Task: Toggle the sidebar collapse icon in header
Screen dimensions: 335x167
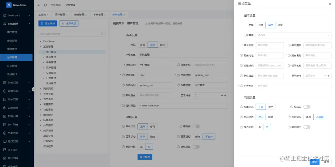Action: 38,5
